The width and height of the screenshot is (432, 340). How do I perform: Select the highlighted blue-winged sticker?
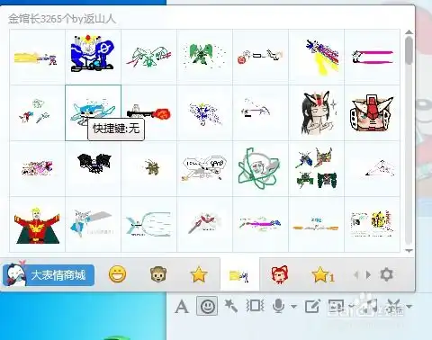[x=93, y=112]
